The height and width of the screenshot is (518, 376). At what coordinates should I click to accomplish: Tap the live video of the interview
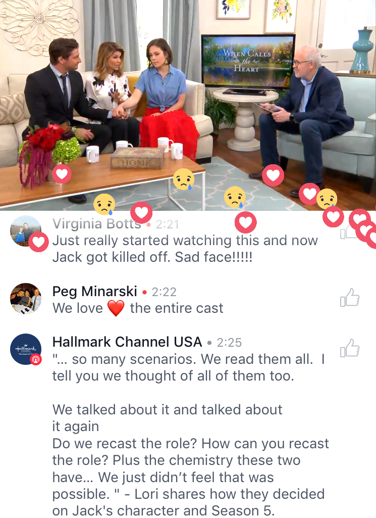188,105
